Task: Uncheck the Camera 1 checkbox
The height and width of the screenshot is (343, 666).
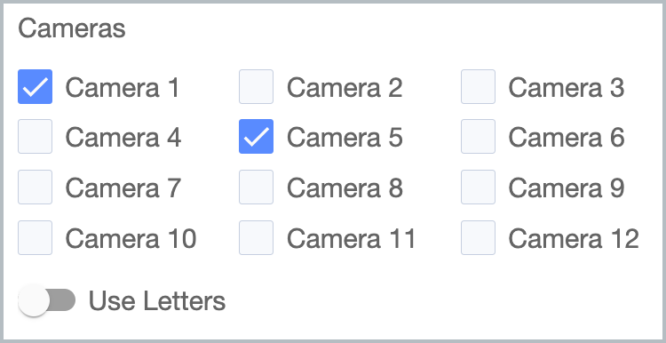Action: (35, 87)
